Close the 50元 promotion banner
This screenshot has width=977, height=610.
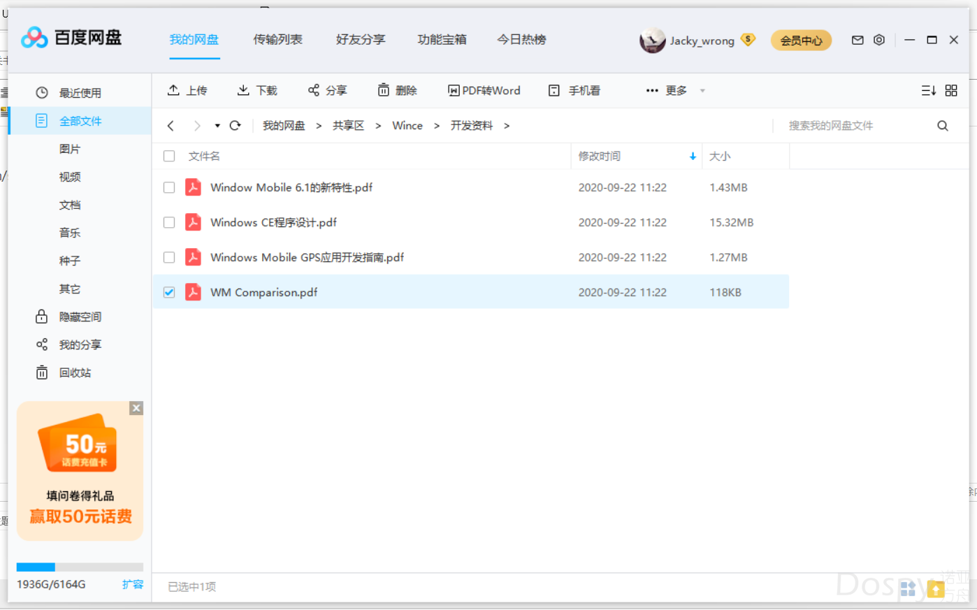click(136, 408)
